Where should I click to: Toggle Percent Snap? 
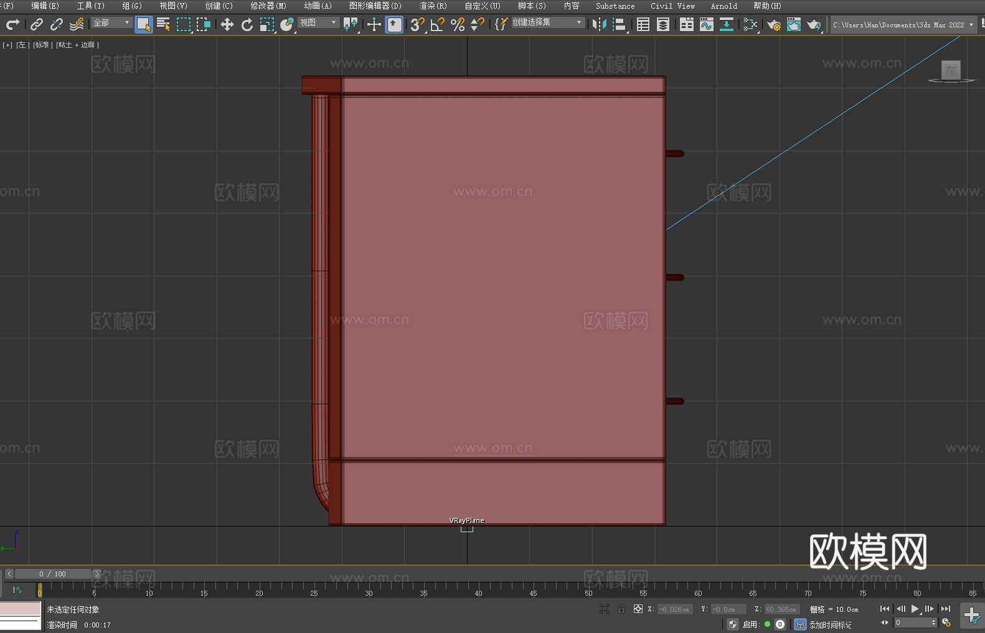(x=458, y=24)
